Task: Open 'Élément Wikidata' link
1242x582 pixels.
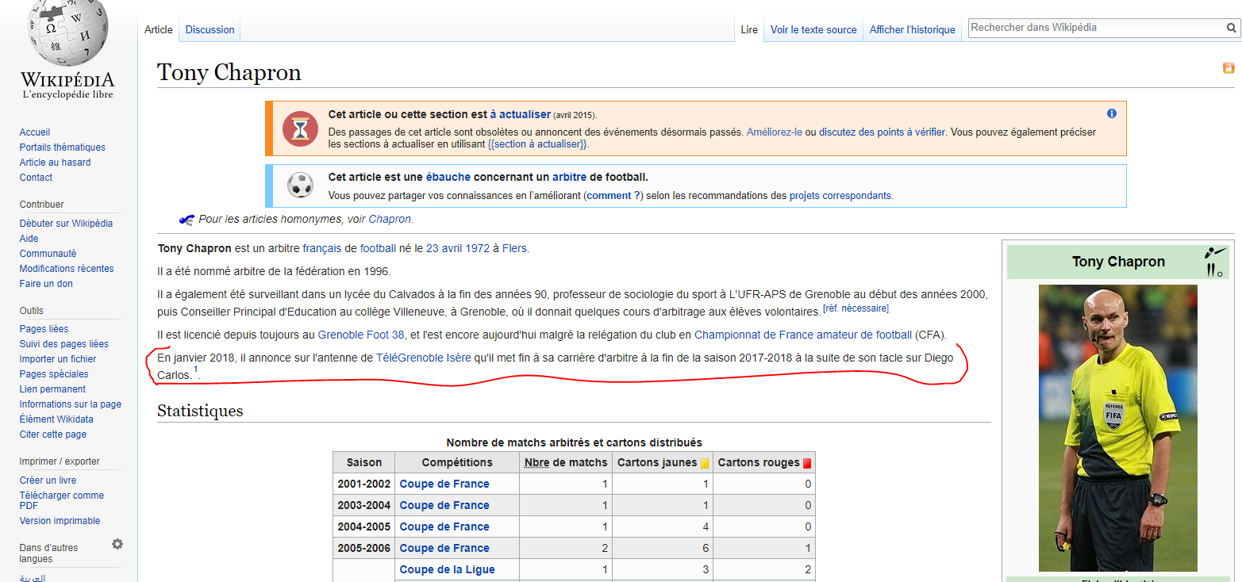Action: click(x=56, y=419)
